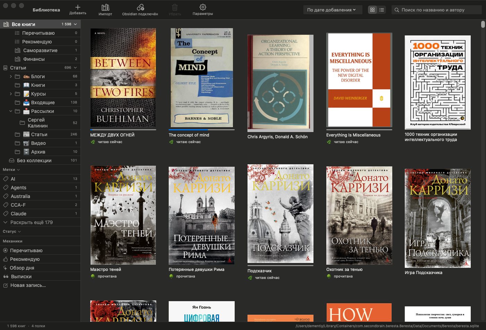Collapse the Рассылки folder arrow

11,111
